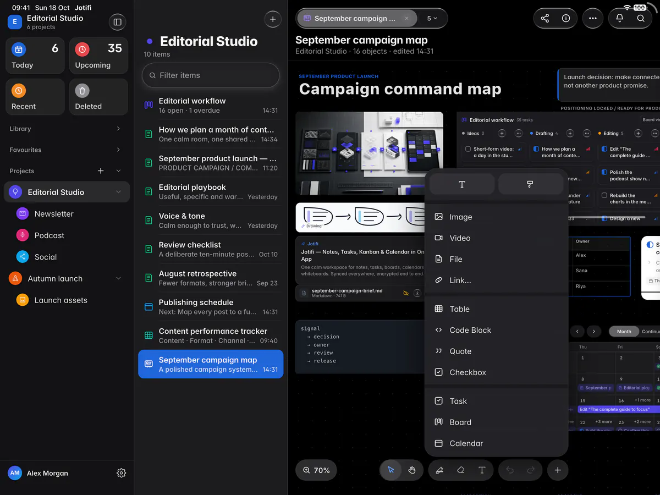Click the plus add-object button in toolbar
The height and width of the screenshot is (495, 660).
tap(558, 470)
